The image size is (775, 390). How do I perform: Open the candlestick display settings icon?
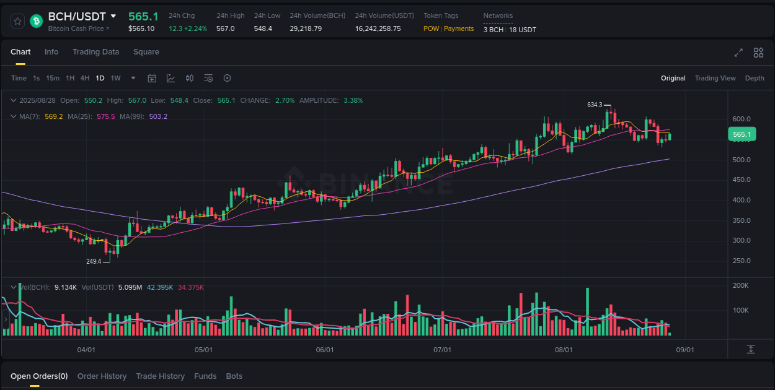click(190, 78)
